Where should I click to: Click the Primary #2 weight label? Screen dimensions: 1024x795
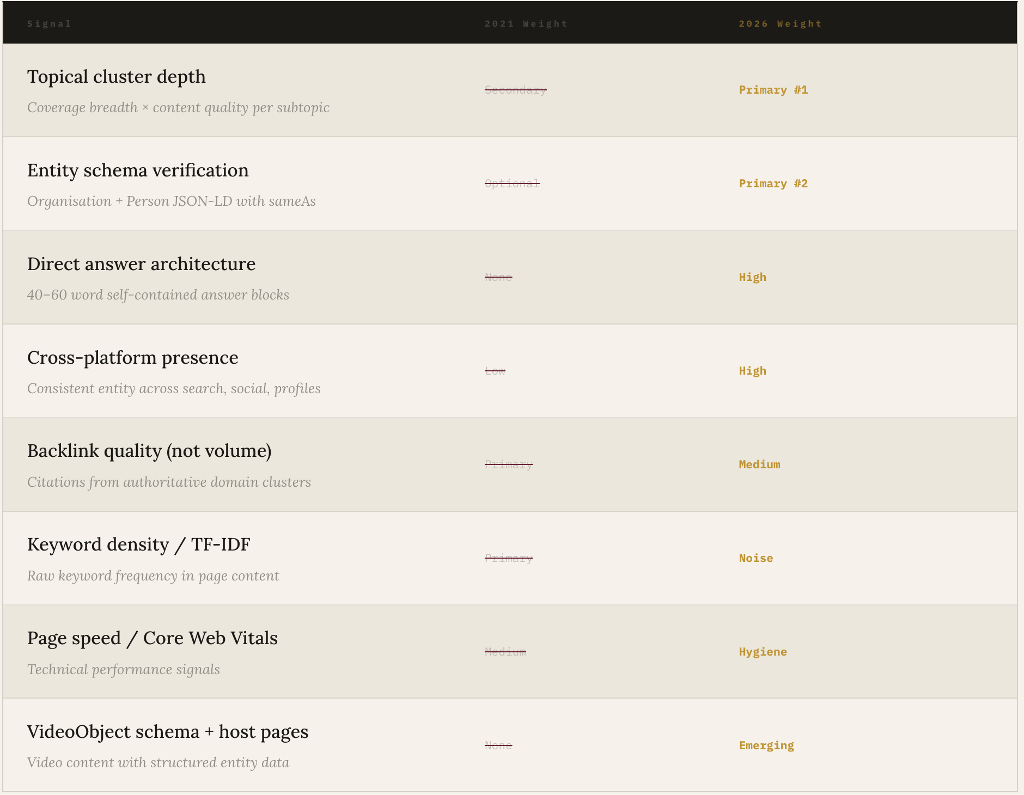tap(773, 184)
